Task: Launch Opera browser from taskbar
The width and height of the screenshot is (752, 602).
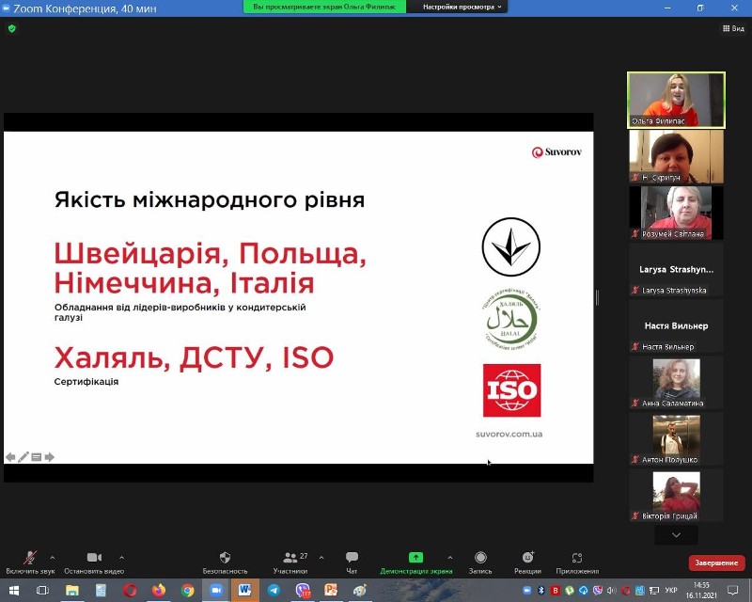Action: (x=130, y=590)
